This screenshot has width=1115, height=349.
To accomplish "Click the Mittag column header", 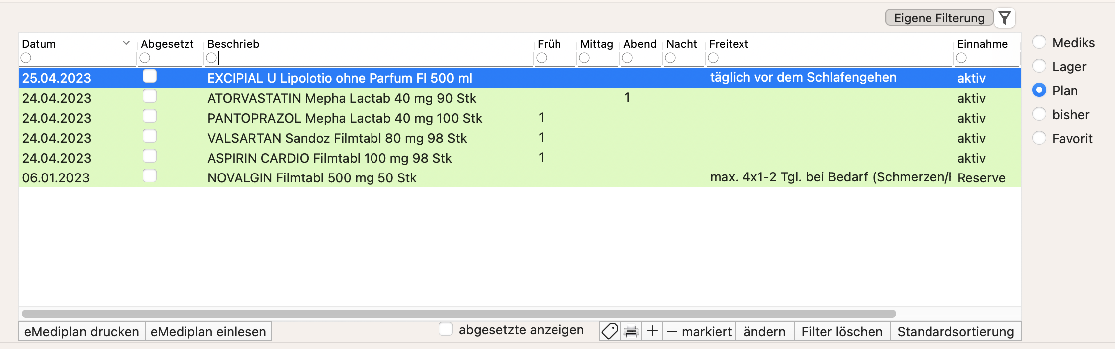I will click(x=597, y=44).
